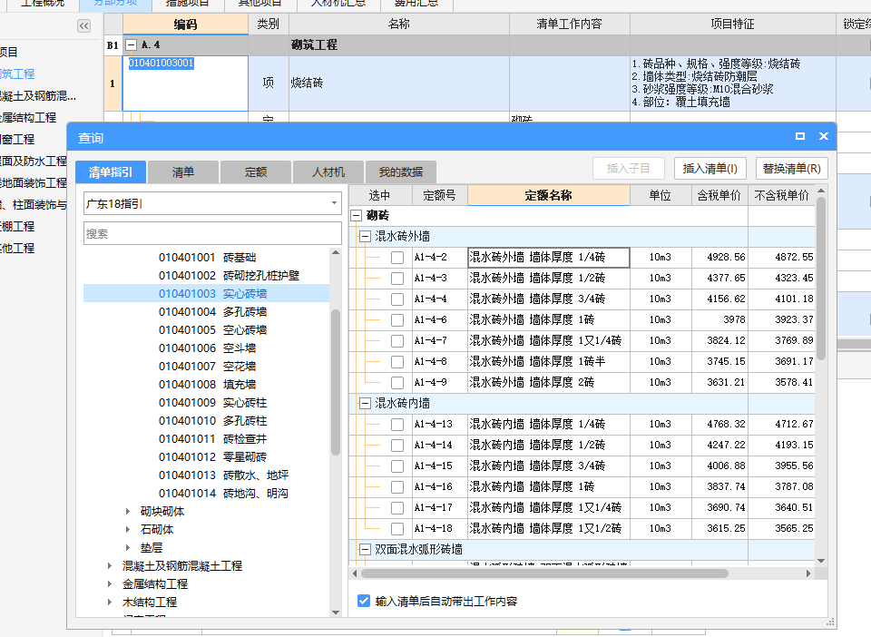Expand the 木结构工程 tree node
Screen dimensions: 871x637
point(110,602)
